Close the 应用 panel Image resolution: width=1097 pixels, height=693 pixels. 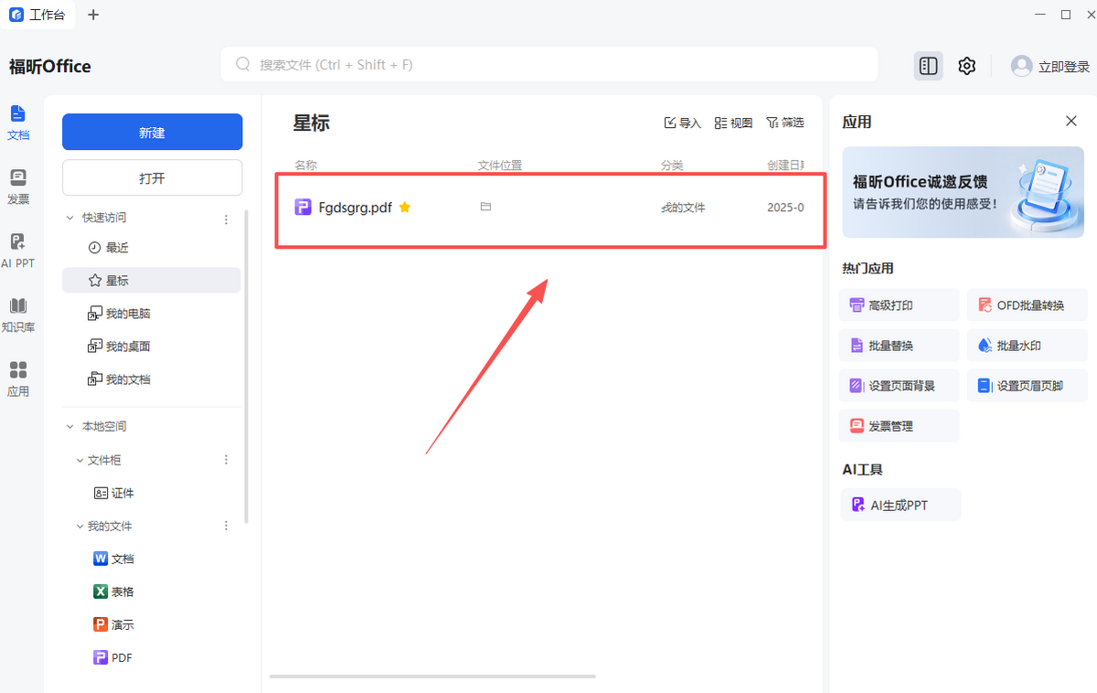[1071, 122]
